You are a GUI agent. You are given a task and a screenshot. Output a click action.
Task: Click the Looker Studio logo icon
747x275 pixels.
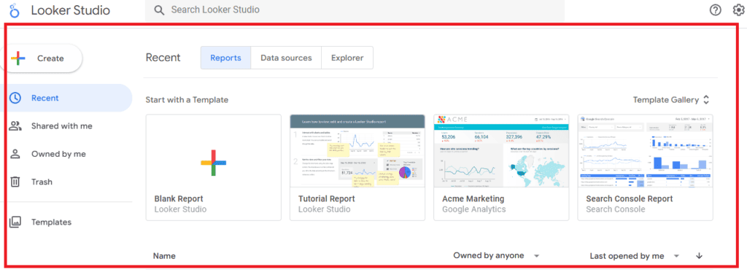(15, 10)
